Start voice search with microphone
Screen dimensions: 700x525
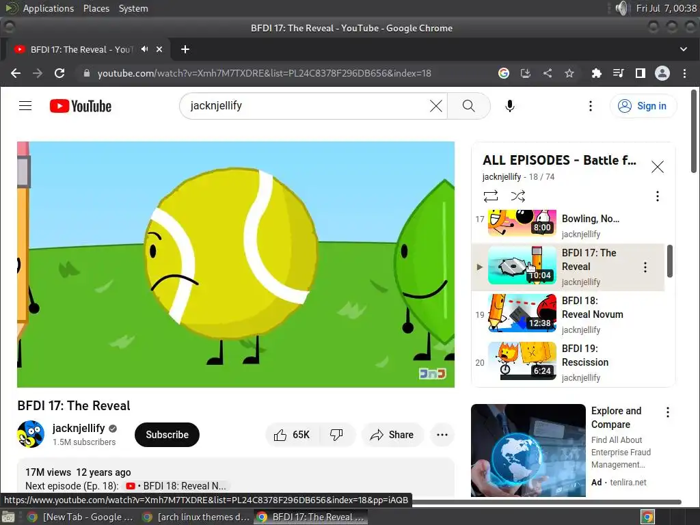click(x=509, y=106)
